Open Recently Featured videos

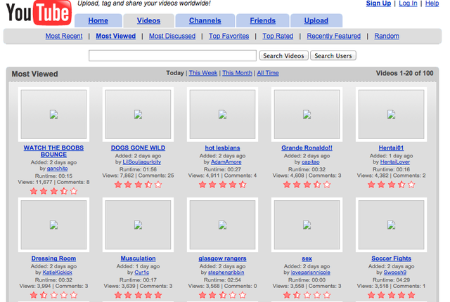(334, 36)
